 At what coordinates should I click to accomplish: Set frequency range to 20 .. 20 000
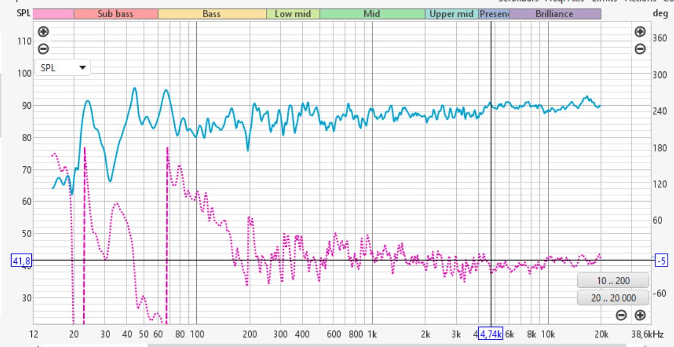[x=613, y=298]
